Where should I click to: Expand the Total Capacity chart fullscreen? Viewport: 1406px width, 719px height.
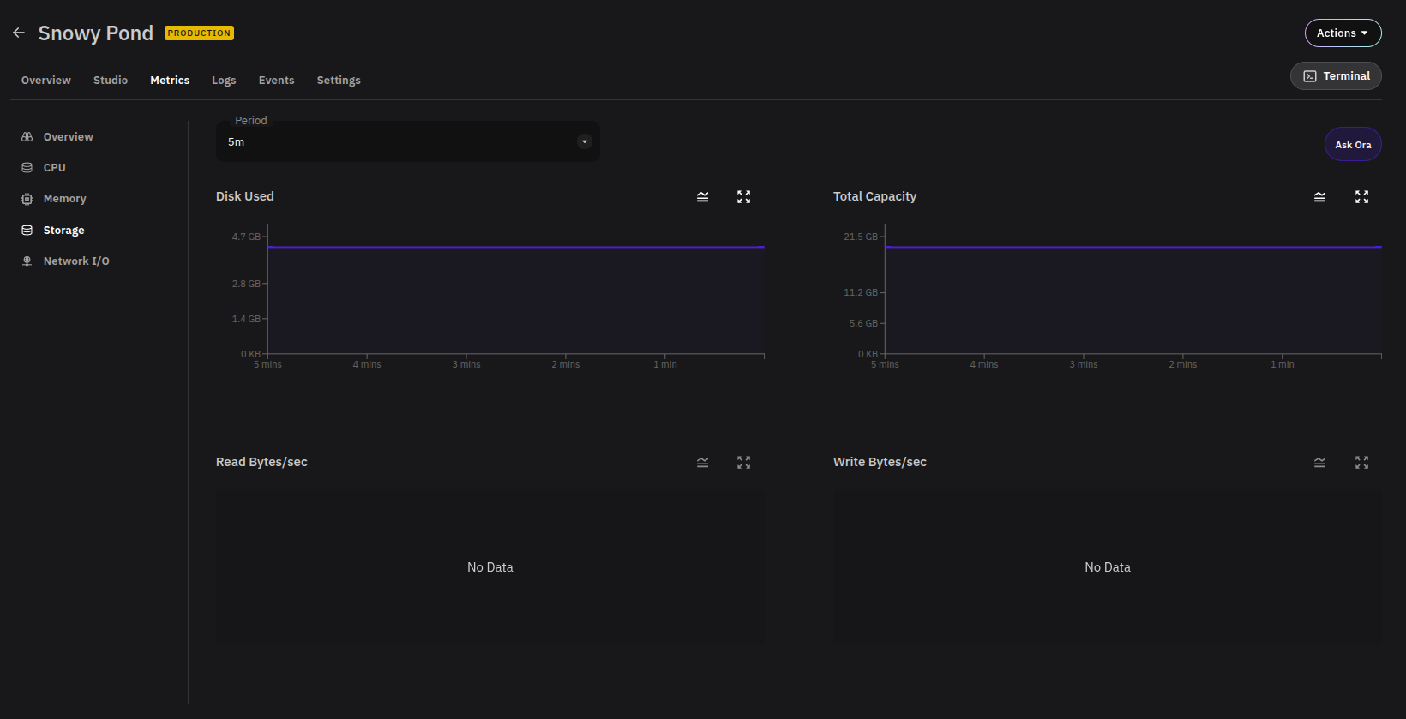1361,197
